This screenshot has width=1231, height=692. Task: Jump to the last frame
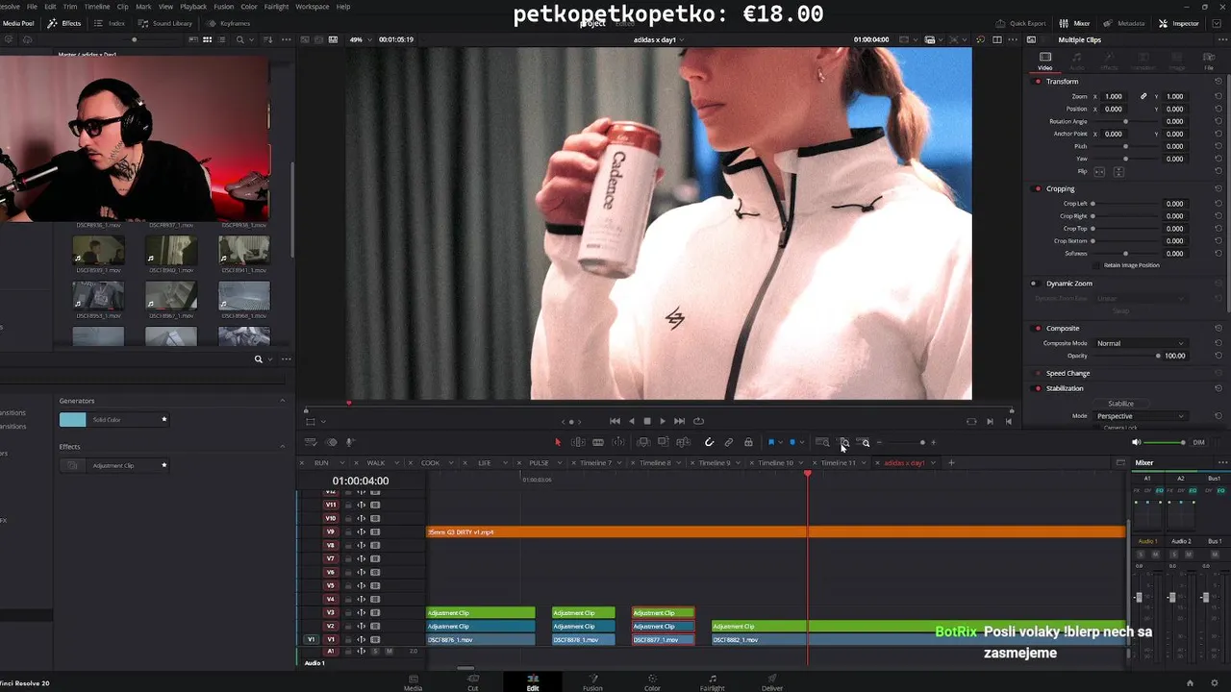coord(679,421)
